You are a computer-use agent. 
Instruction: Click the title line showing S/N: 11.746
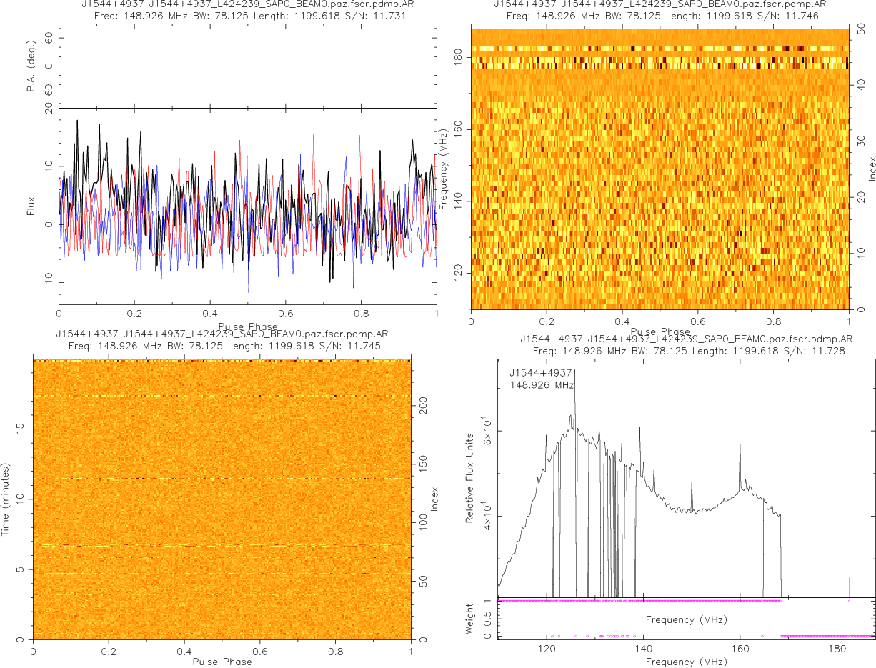(x=660, y=16)
